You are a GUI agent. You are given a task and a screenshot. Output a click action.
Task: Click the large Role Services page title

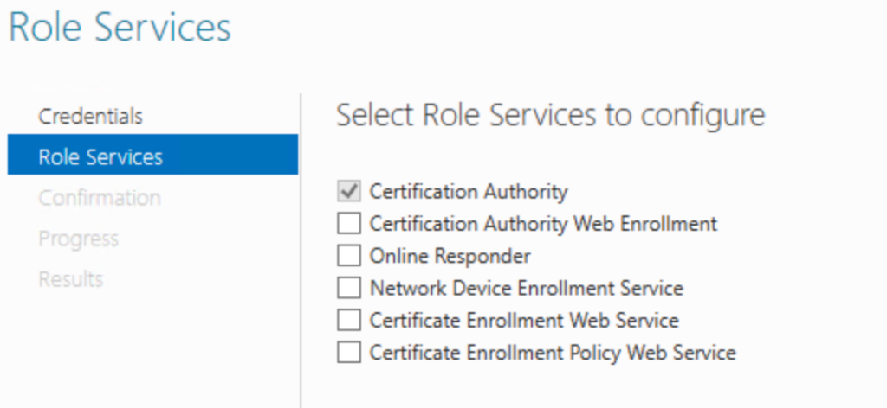120,27
